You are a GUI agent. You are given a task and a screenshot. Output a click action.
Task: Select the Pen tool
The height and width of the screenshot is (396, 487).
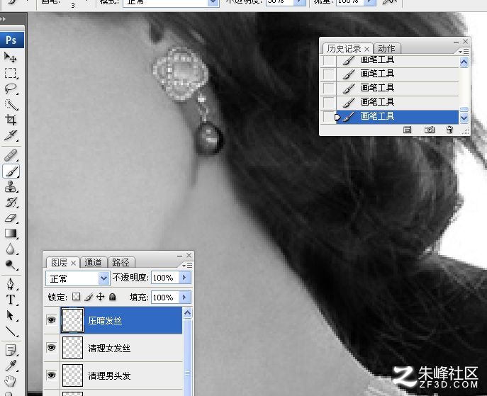click(11, 284)
